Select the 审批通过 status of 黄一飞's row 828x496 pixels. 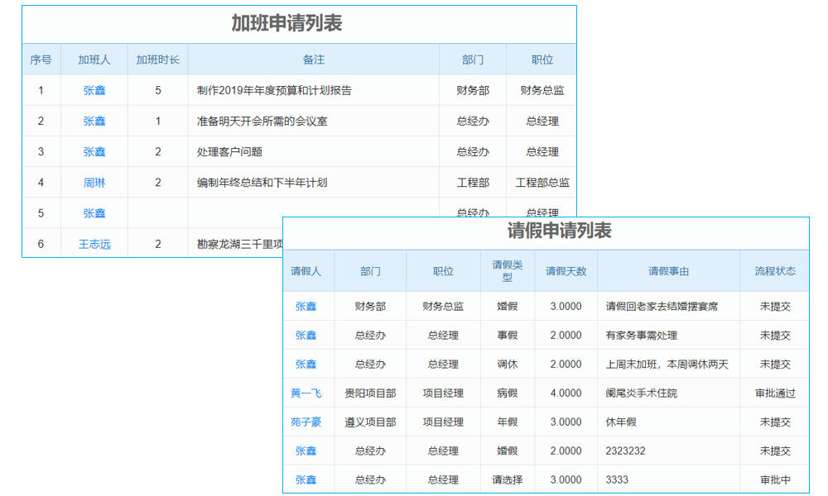(x=777, y=393)
